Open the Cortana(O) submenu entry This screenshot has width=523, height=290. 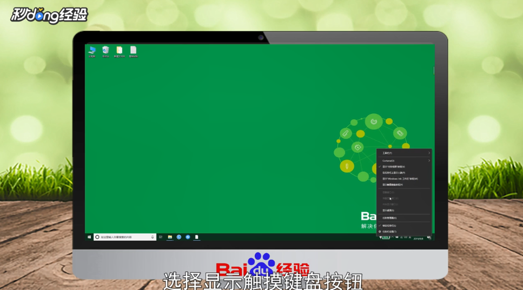coord(404,161)
